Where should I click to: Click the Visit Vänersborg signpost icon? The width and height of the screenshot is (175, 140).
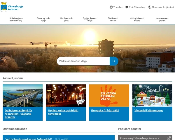[x=127, y=7]
